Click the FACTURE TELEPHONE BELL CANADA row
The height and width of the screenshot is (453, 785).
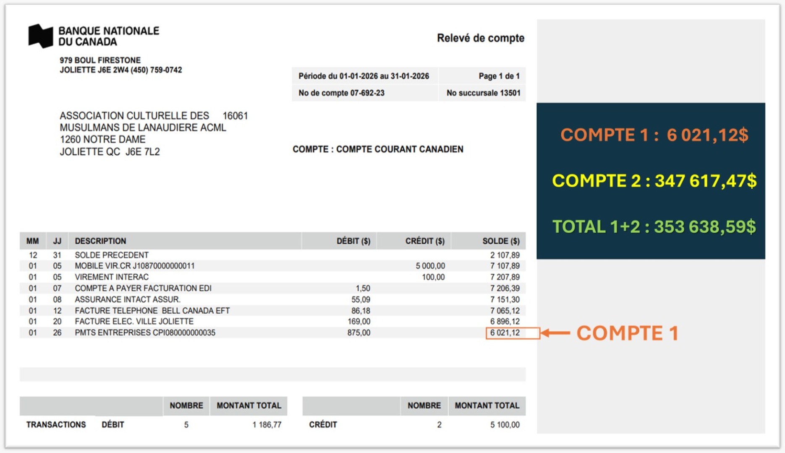(152, 311)
